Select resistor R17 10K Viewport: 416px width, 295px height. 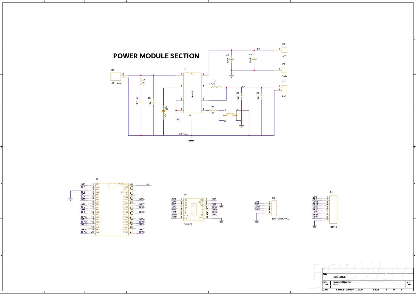[212, 110]
